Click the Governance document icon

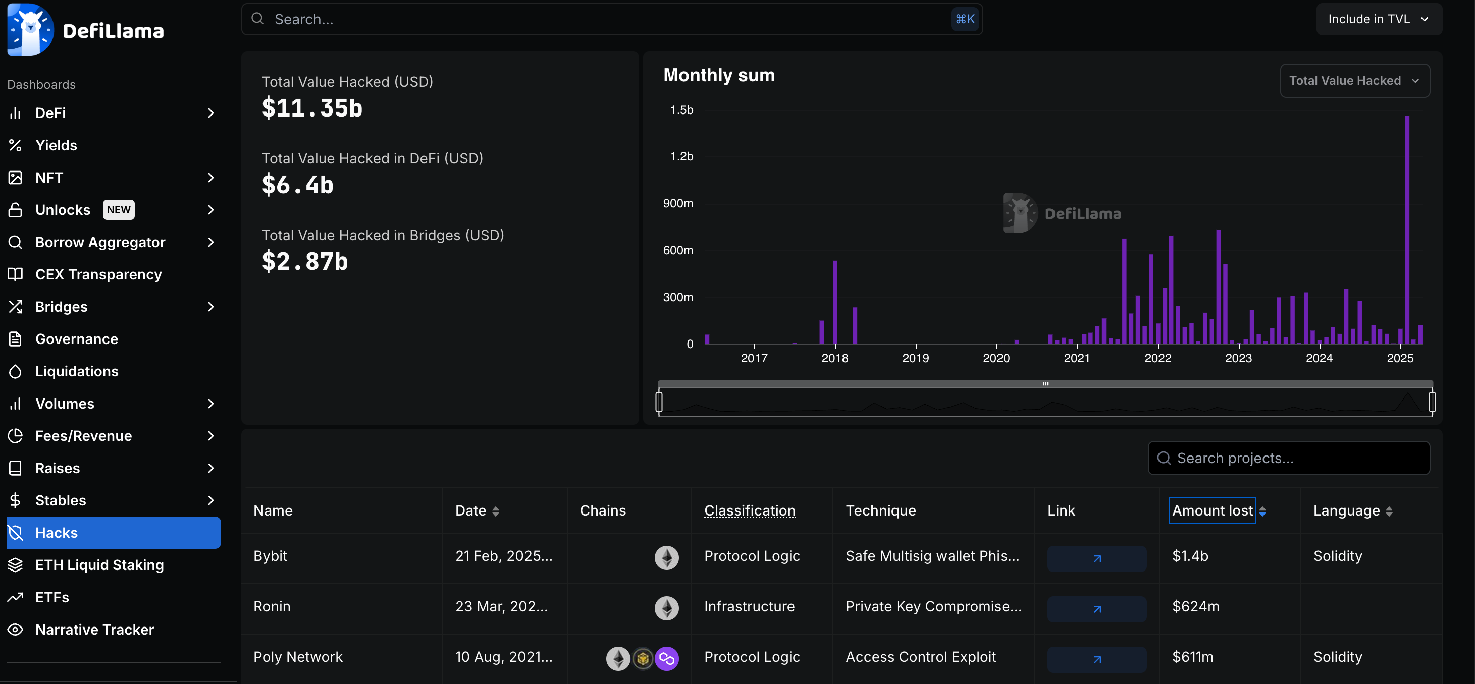16,339
